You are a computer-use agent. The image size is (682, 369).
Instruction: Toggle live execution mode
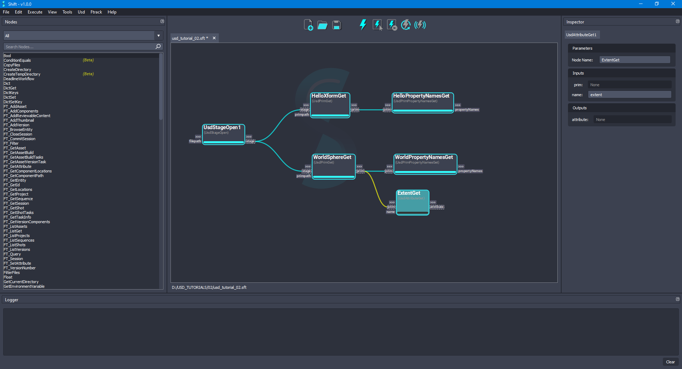tap(420, 25)
